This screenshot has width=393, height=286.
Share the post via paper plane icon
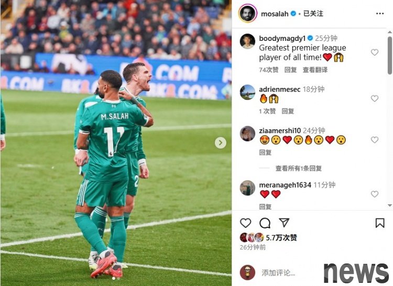click(284, 223)
